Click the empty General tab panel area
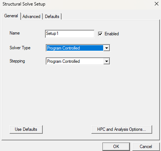This screenshot has width=161, height=151. click(80, 94)
